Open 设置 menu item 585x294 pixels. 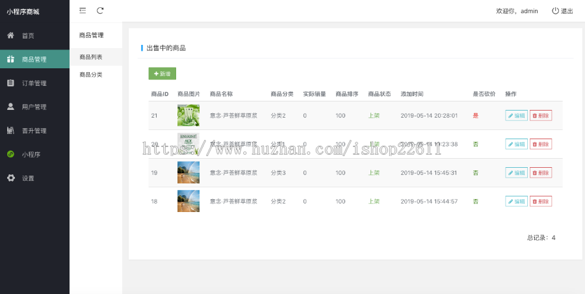[x=28, y=178]
